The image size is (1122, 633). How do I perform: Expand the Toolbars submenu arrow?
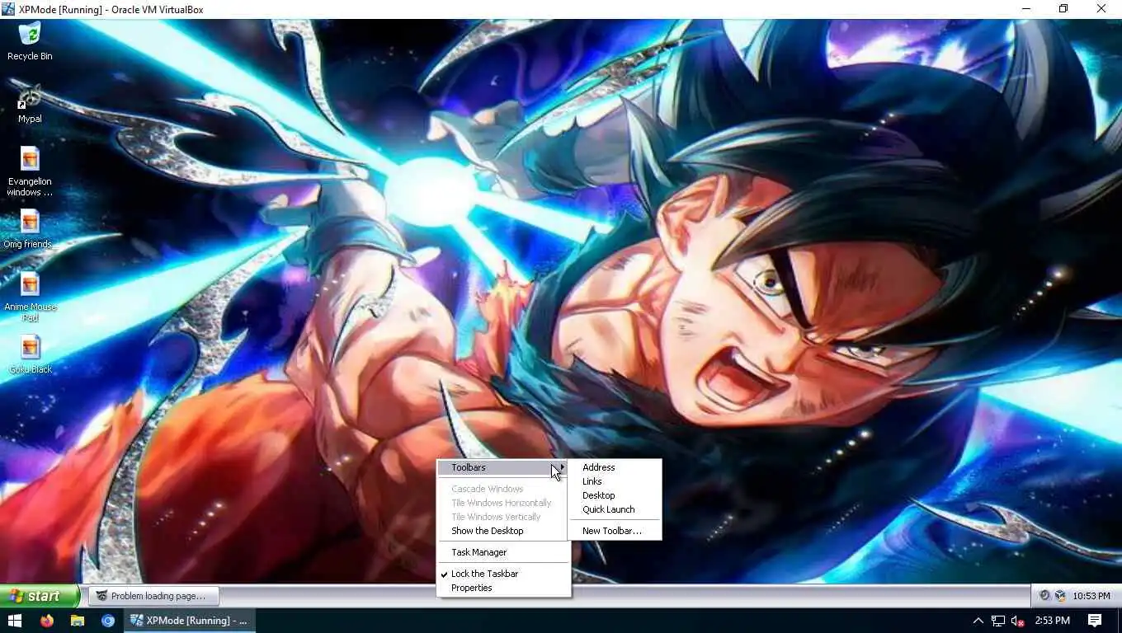tap(563, 467)
